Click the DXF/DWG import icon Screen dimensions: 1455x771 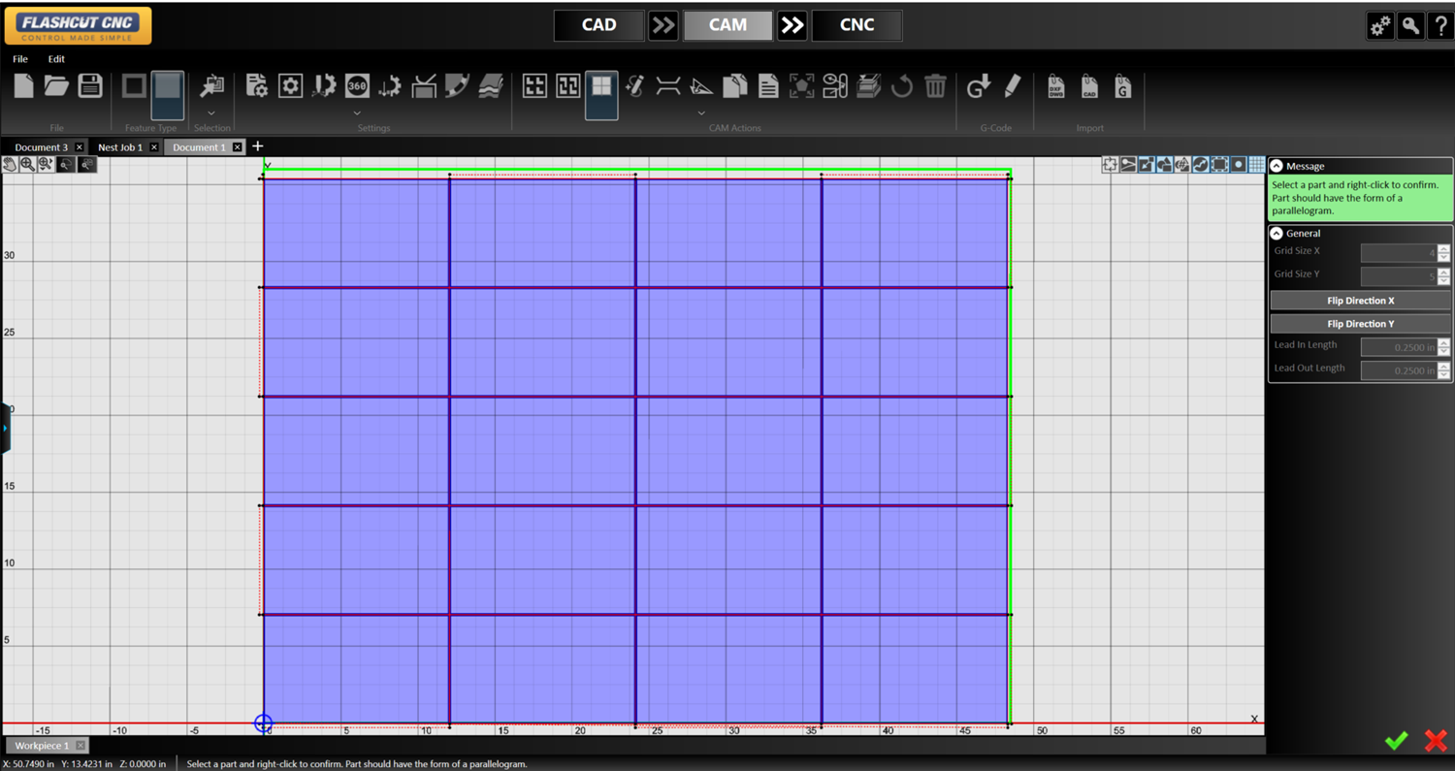pos(1055,86)
